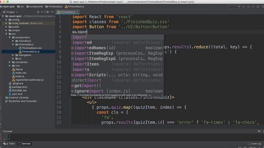The height and width of the screenshot is (148, 264).
Task: Choose 'getImport()' autocomplete suggestion
Action: coord(117,86)
